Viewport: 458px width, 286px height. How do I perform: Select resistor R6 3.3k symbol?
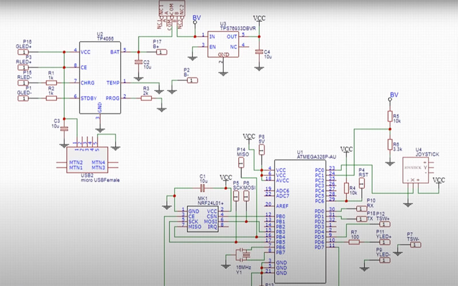tap(390, 144)
